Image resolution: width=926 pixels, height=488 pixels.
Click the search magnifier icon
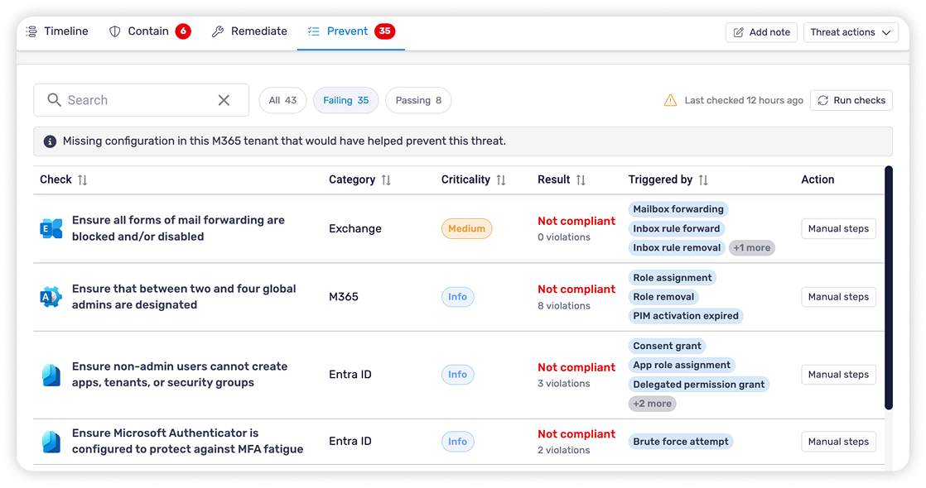point(55,100)
